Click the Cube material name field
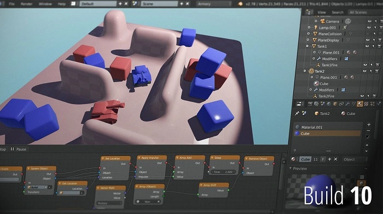The height and width of the screenshot is (214, 383). (x=305, y=159)
